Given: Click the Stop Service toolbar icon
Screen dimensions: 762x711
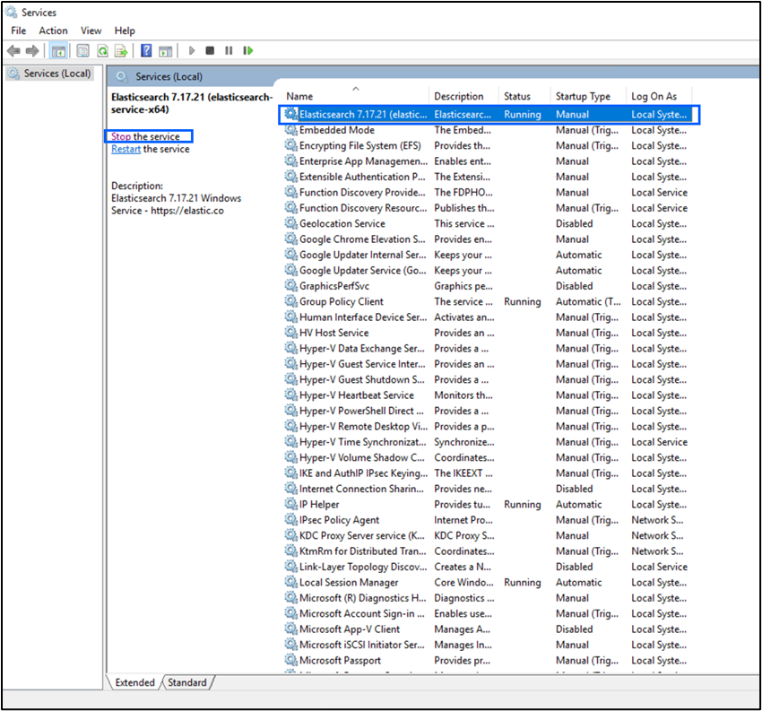Looking at the screenshot, I should (209, 50).
